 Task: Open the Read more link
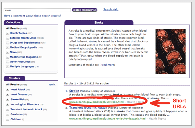pos(107,65)
